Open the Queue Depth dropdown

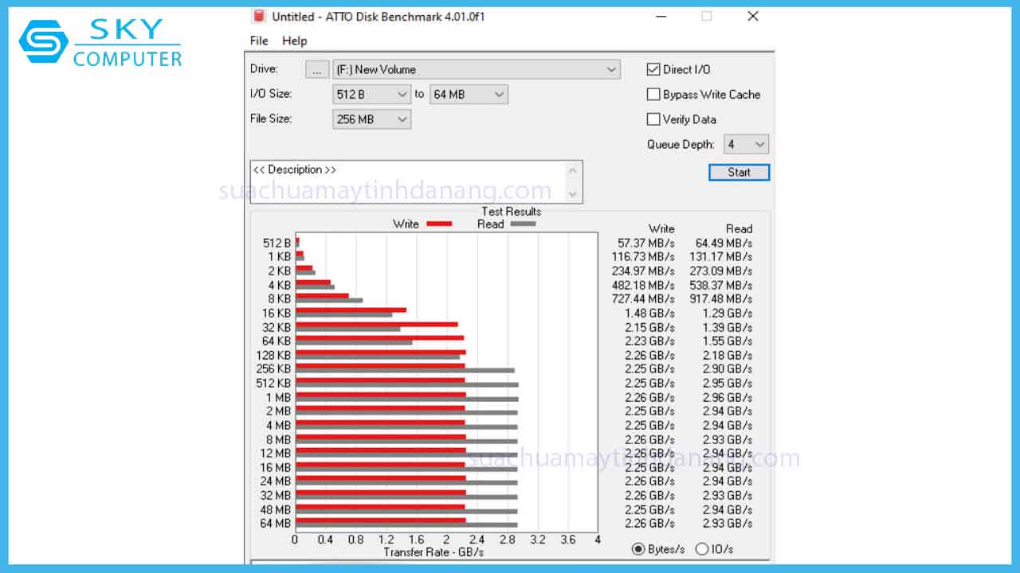746,144
